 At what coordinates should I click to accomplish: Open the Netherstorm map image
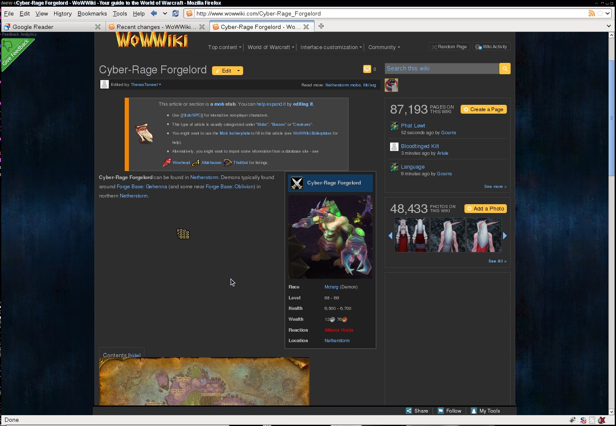coord(204,382)
